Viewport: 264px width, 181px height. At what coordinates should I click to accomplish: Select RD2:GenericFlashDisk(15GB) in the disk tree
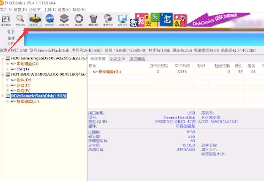tap(39, 96)
